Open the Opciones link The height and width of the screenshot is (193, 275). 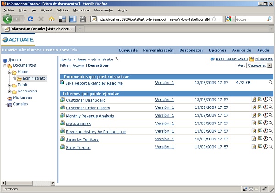217,50
